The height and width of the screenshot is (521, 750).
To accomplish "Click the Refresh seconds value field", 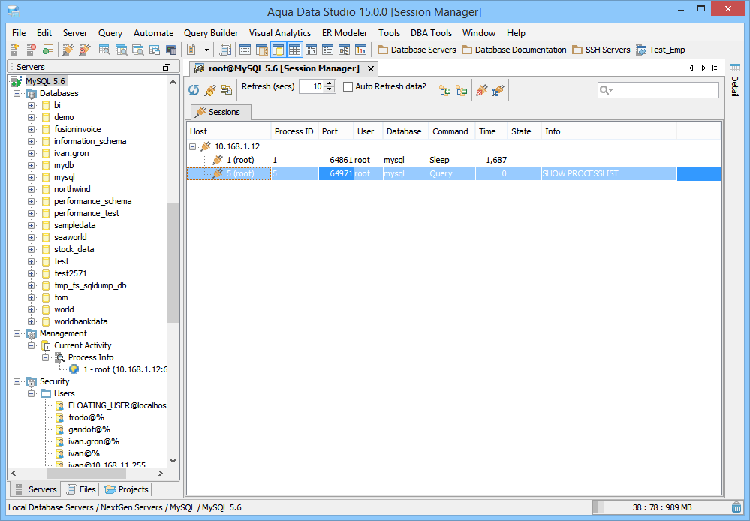I will (312, 86).
